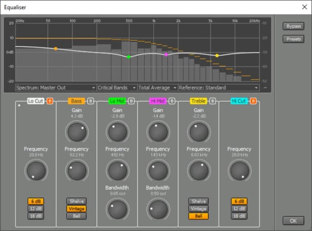Toggle the Lo Mid band bypass B button
The height and width of the screenshot is (231, 312).
[x=131, y=101]
